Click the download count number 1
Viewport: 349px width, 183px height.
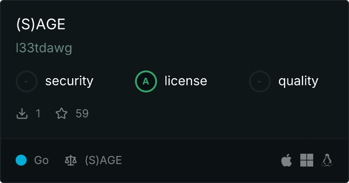[x=38, y=113]
